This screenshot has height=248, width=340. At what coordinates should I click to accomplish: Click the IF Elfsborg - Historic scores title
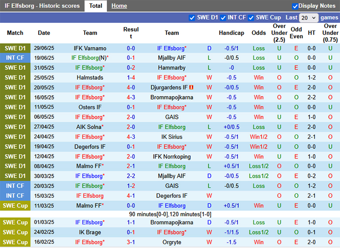[42, 6]
